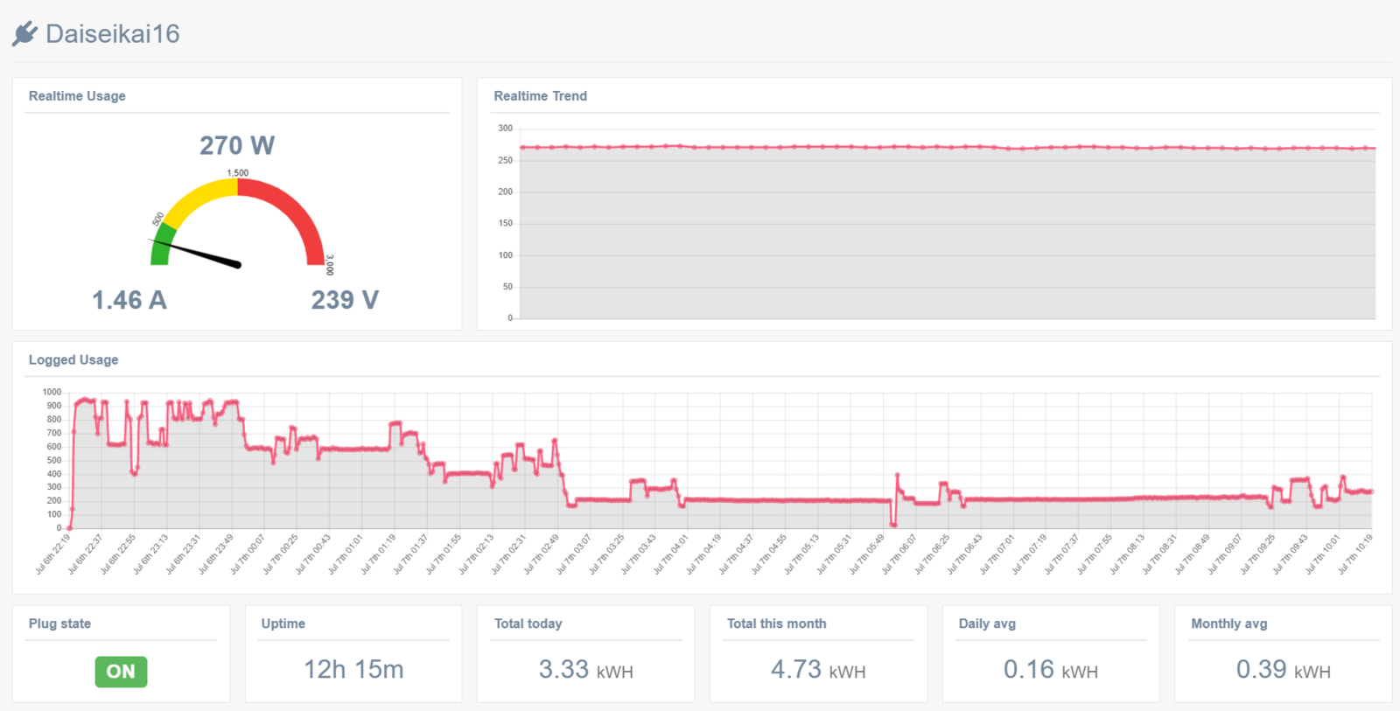Click the 1,500 label atop the gauge

click(x=238, y=173)
